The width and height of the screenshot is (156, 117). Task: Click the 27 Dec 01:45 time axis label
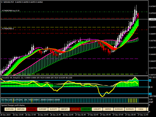click(81, 115)
